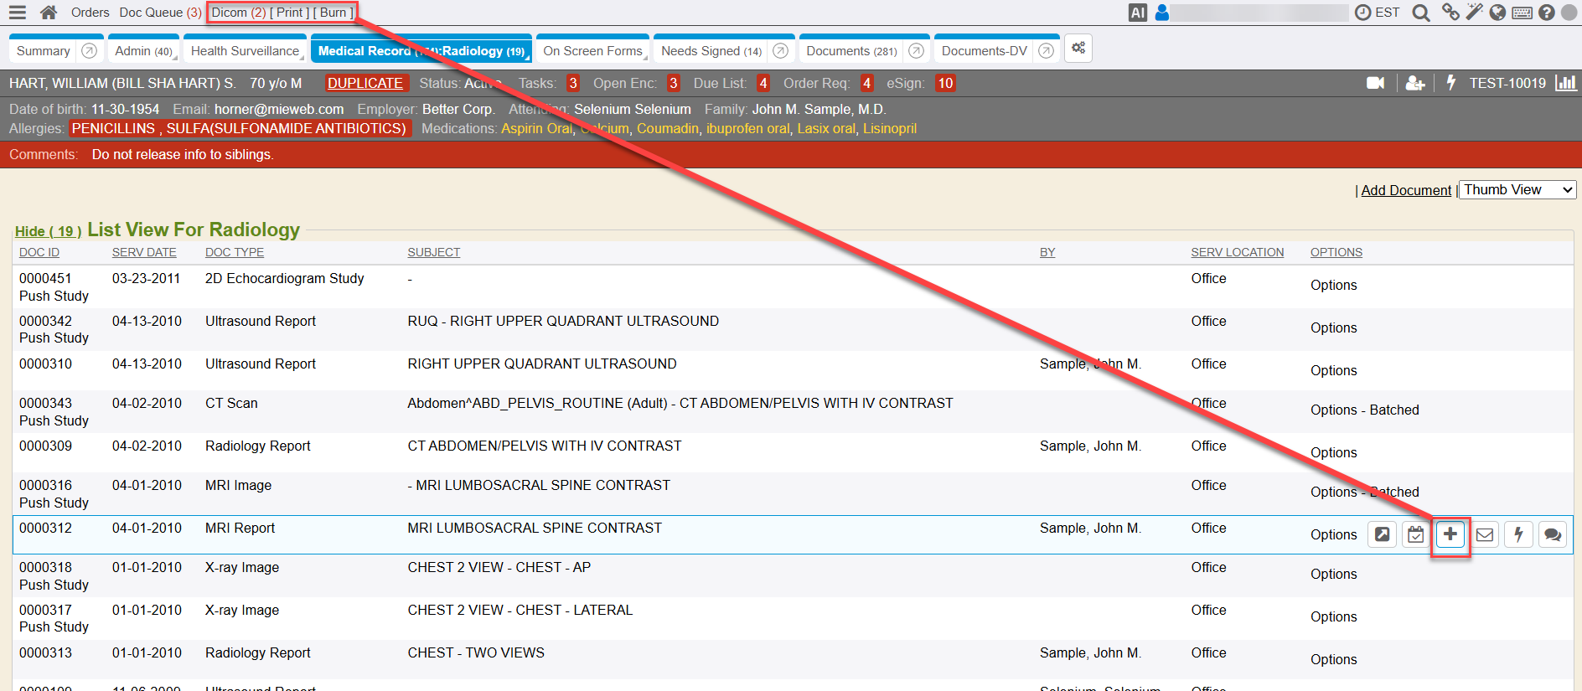Open the Documents (281) tab

coord(850,51)
